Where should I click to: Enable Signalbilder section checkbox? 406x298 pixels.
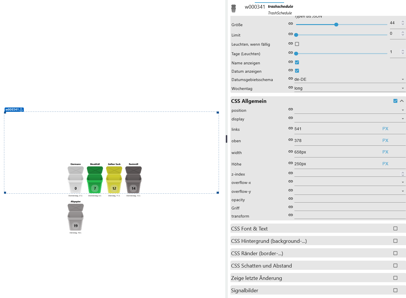click(395, 290)
